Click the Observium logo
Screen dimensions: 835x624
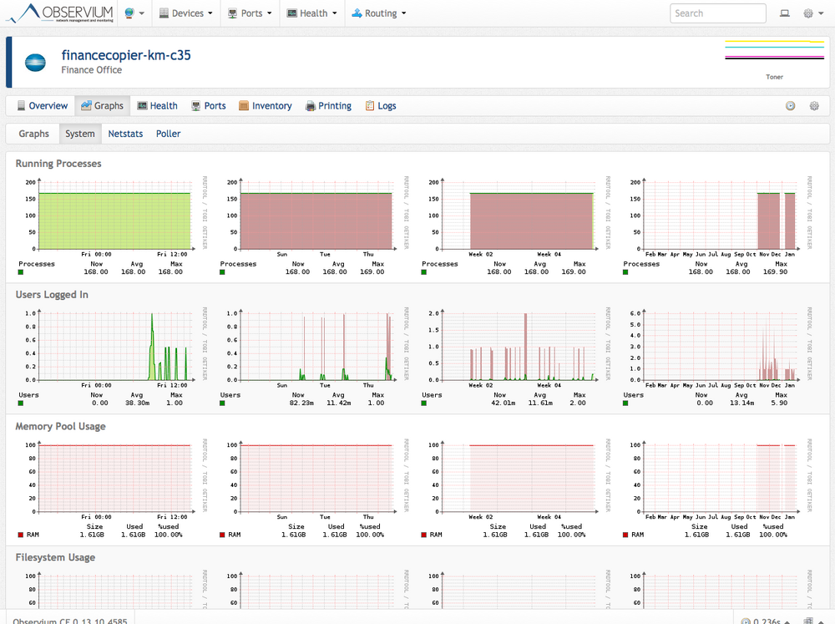[60, 13]
